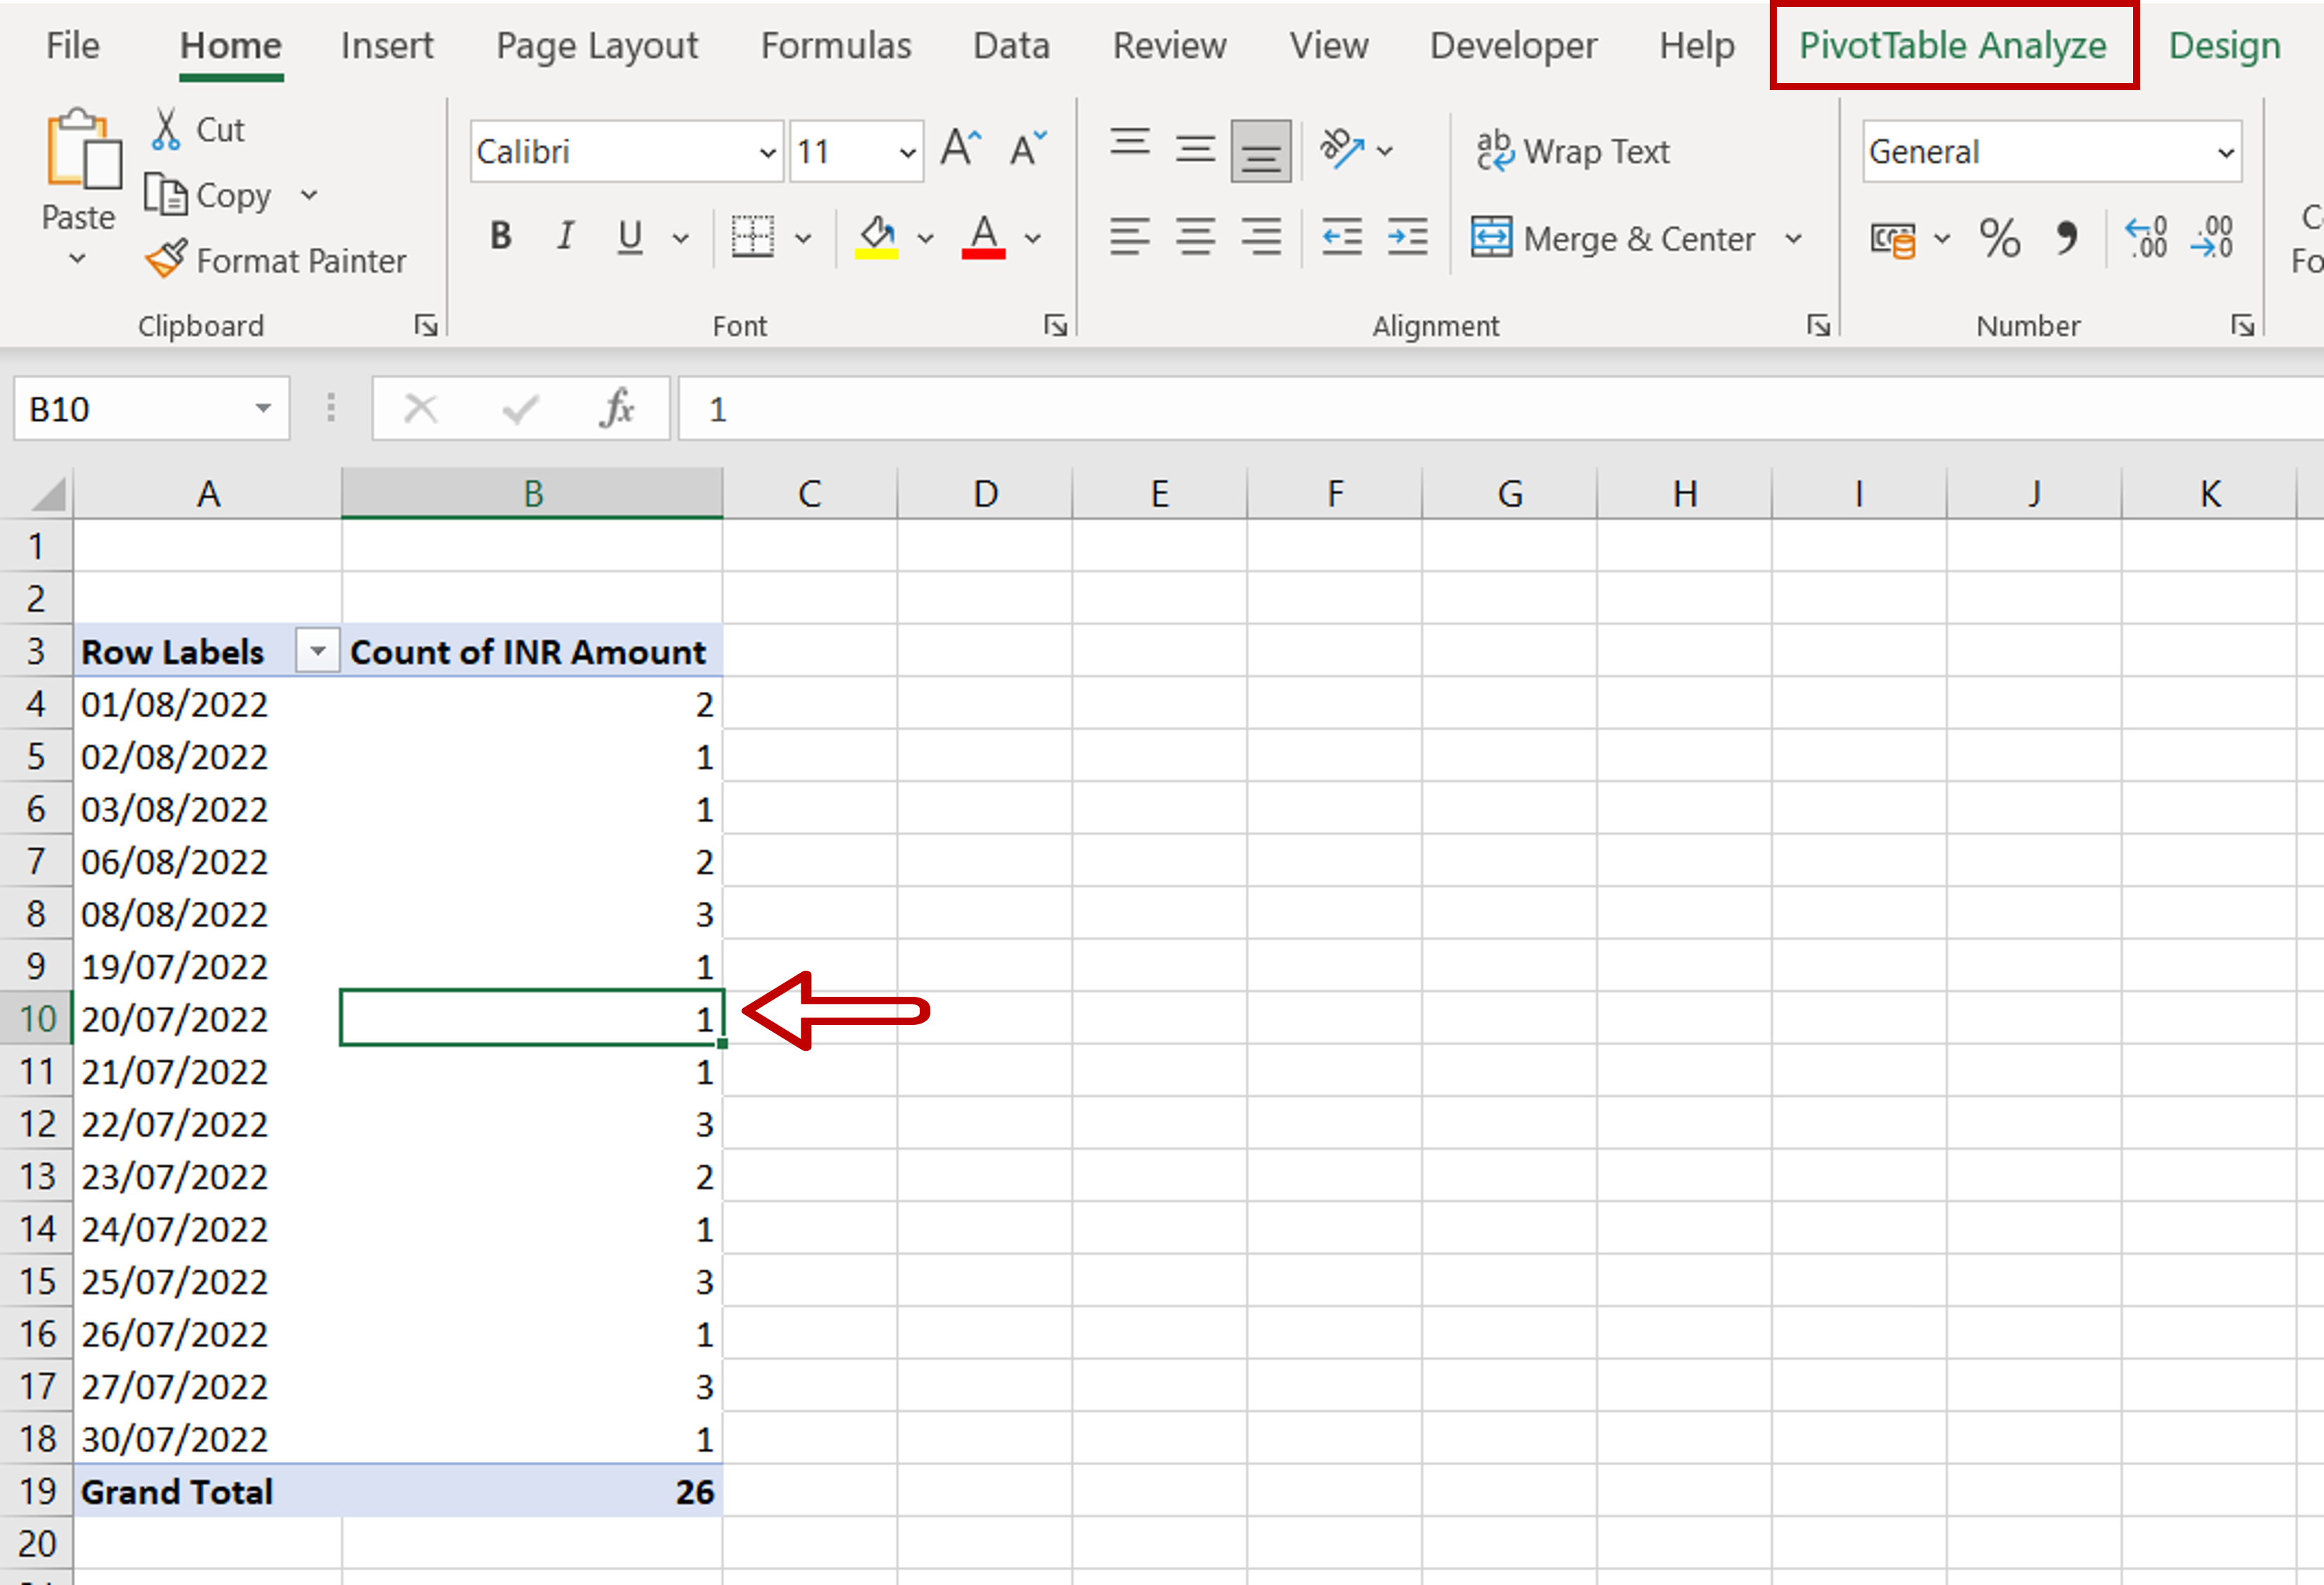The image size is (2324, 1585).
Task: Apply Percent number format
Action: coord(2000,237)
